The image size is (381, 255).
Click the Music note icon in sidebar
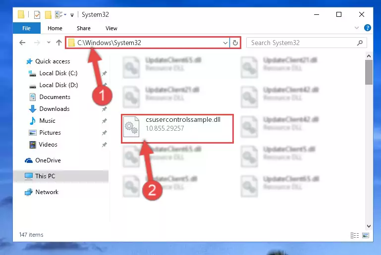(x=32, y=121)
